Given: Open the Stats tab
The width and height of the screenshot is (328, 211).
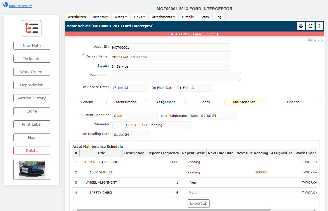Looking at the screenshot, I should 204,17.
